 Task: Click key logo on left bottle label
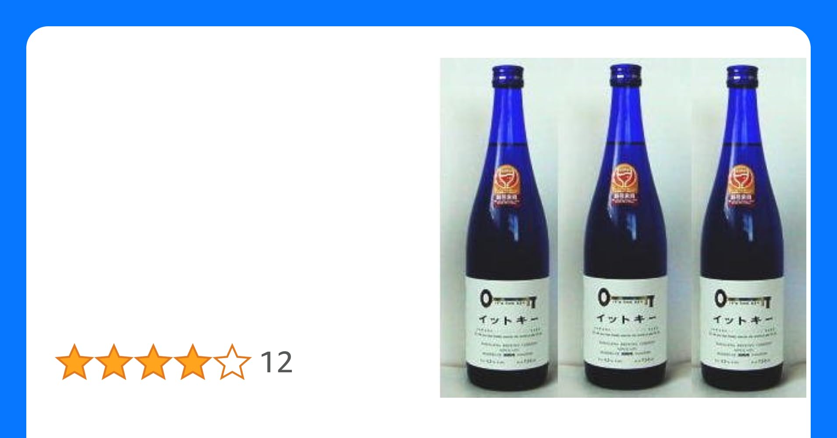[x=508, y=299]
